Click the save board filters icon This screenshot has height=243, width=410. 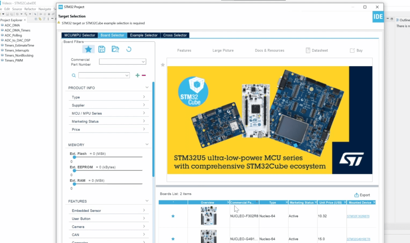[102, 49]
